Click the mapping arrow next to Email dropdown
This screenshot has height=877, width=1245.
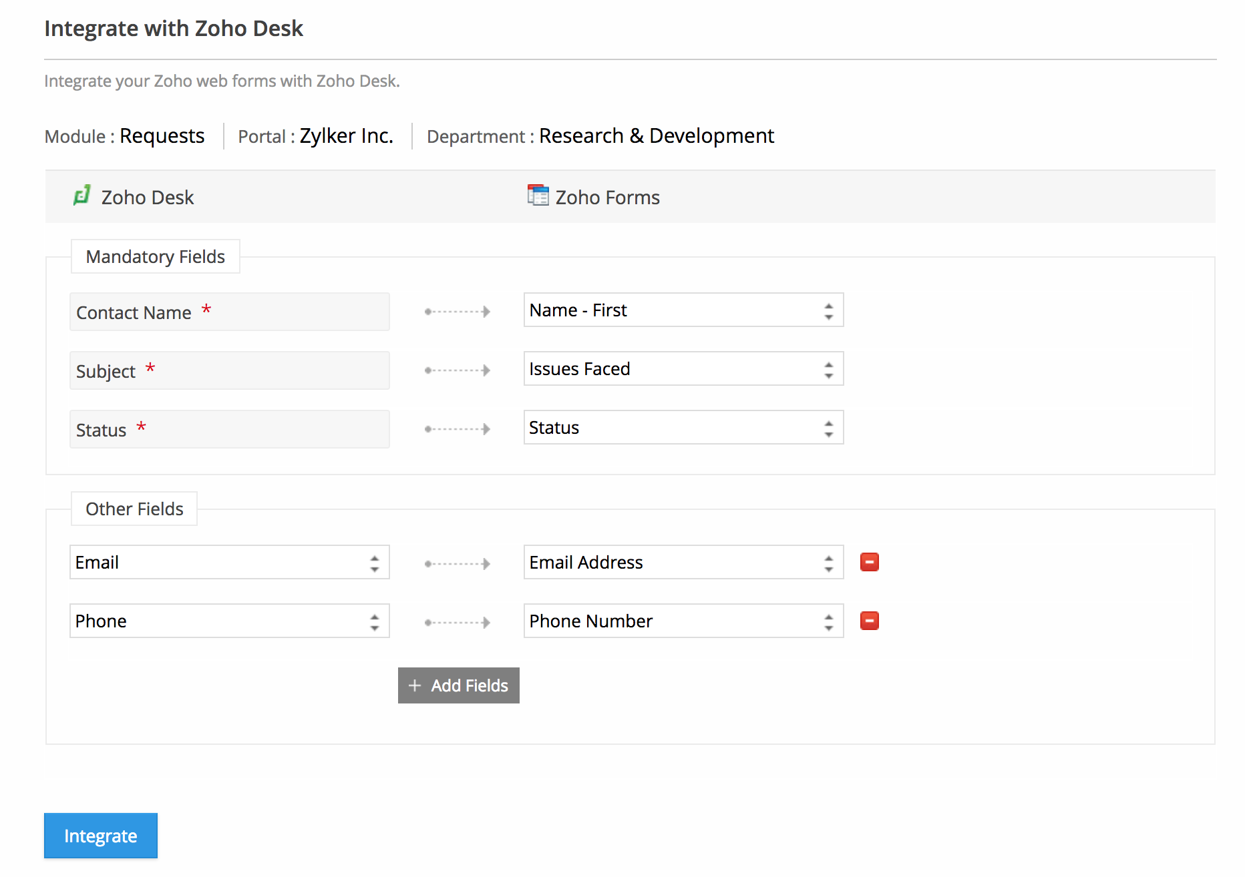click(458, 564)
